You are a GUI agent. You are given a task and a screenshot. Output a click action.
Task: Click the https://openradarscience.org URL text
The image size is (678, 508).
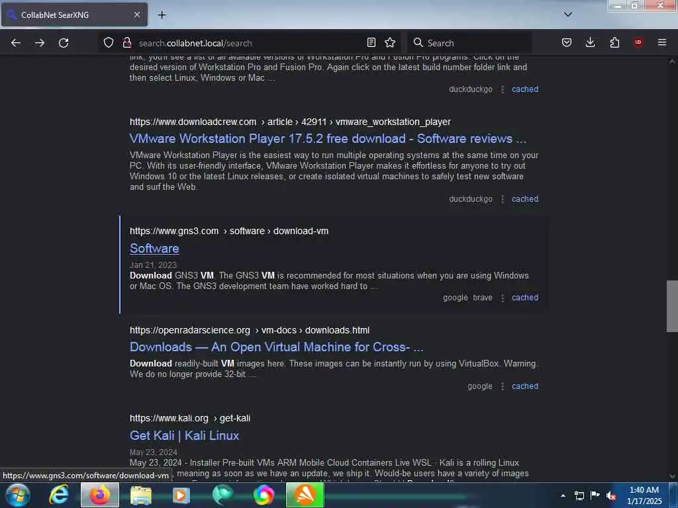tap(190, 330)
